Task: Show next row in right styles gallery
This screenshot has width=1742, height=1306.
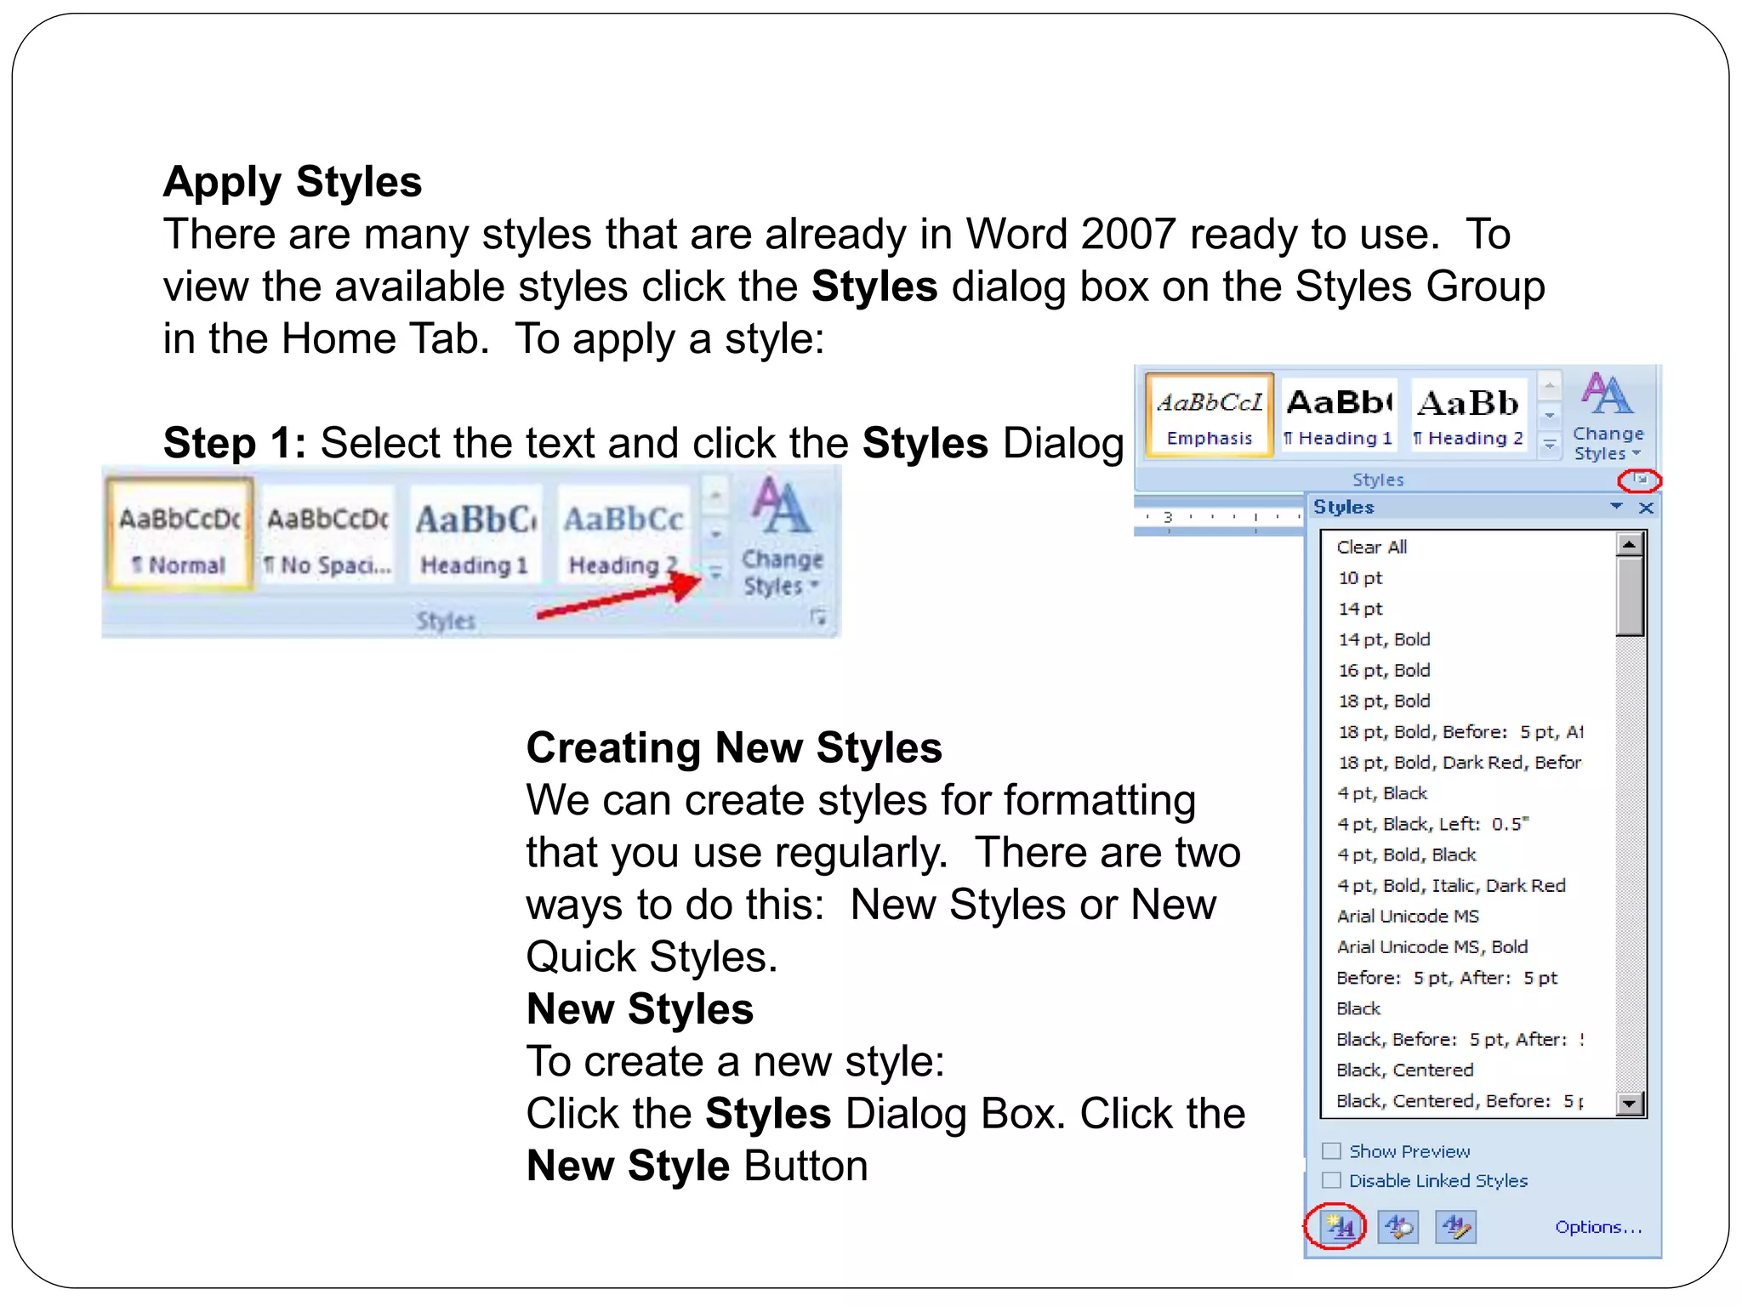Action: 1550,416
